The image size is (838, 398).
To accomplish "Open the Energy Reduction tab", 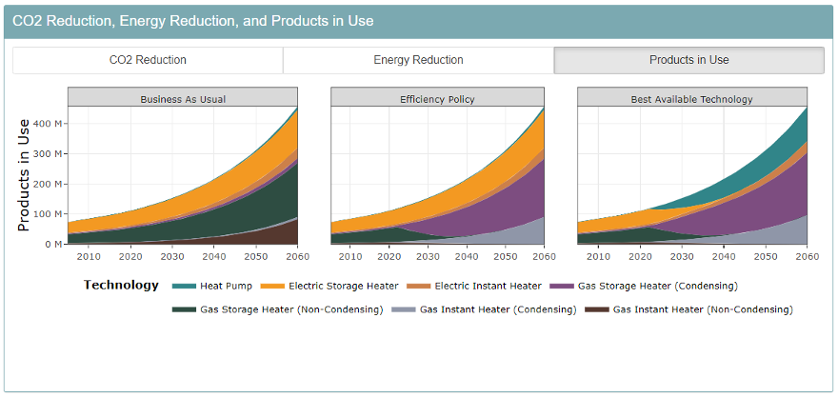I will tap(418, 60).
